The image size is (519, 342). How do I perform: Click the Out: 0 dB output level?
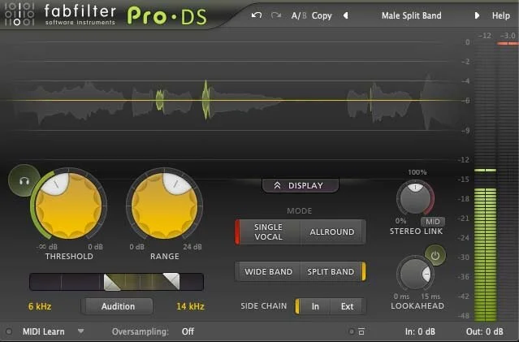(485, 331)
